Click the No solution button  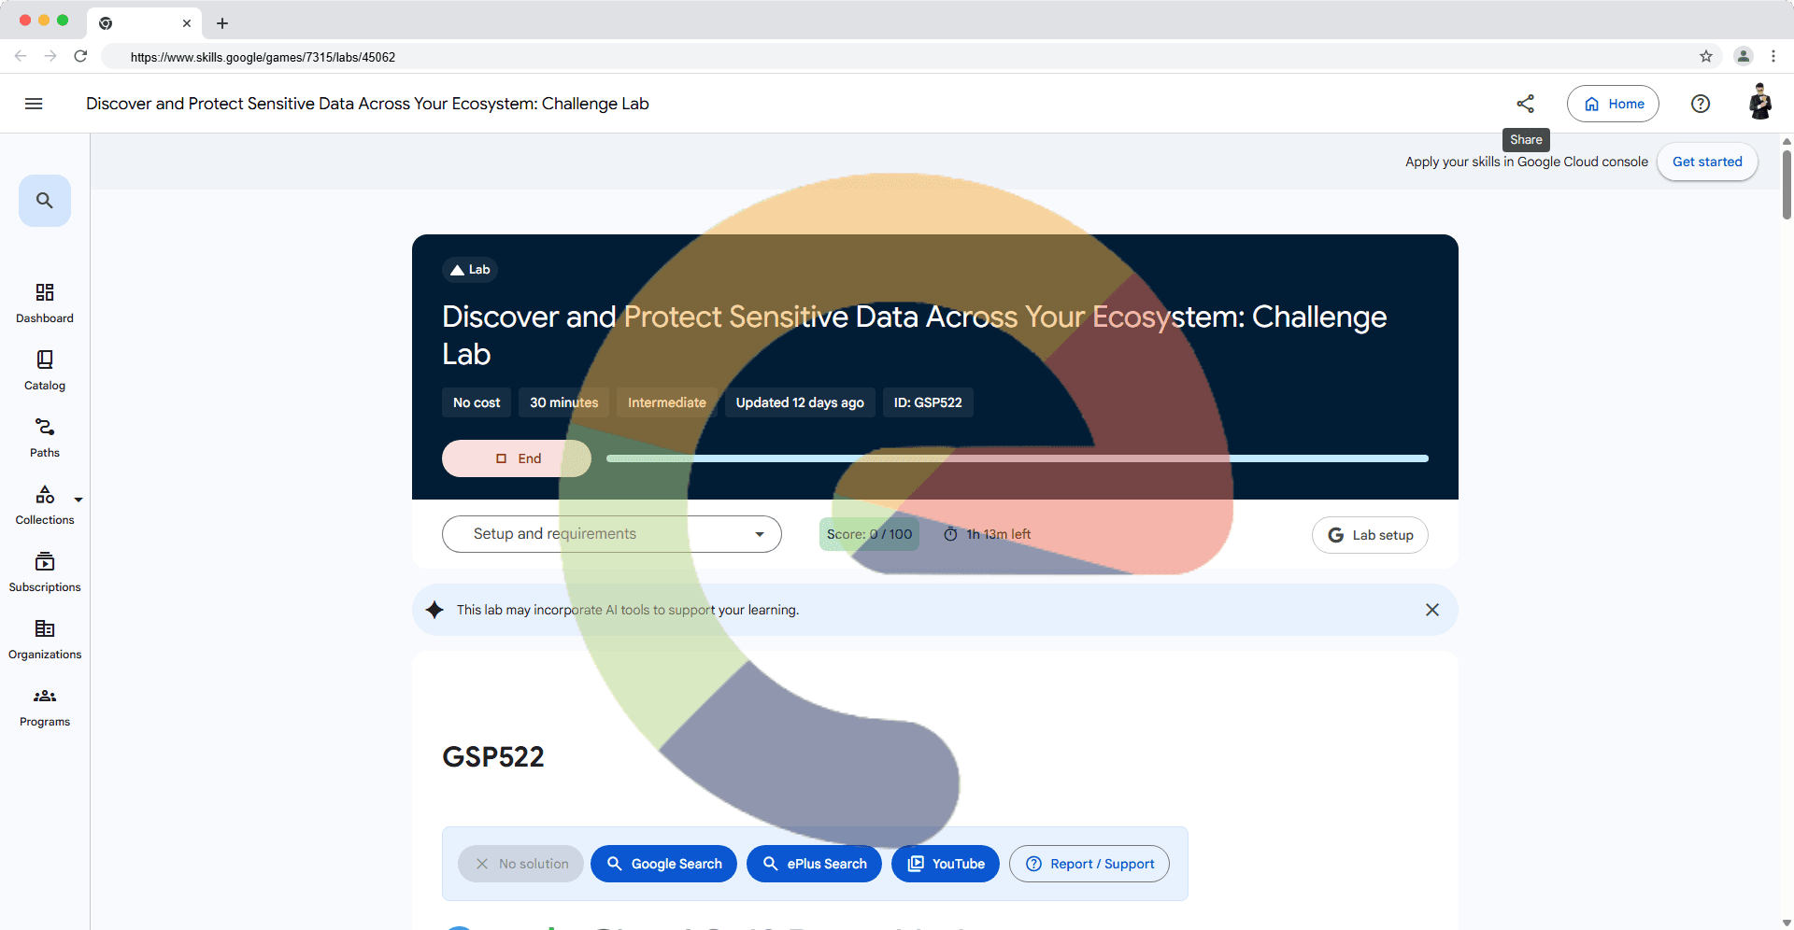click(x=520, y=864)
